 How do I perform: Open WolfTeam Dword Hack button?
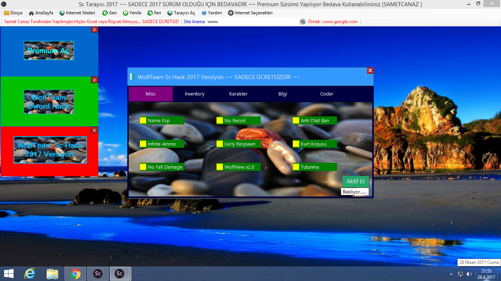(49, 102)
